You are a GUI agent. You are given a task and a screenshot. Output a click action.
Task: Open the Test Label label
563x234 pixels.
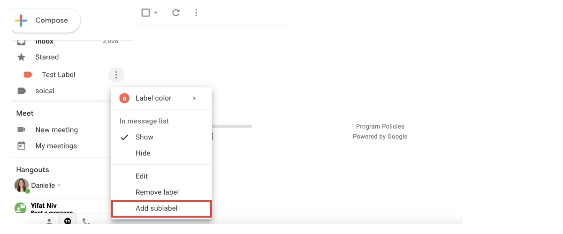(x=59, y=74)
